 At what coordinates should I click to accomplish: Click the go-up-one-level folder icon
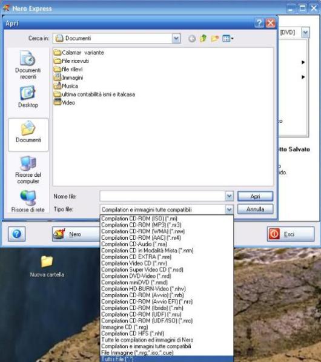tap(204, 38)
